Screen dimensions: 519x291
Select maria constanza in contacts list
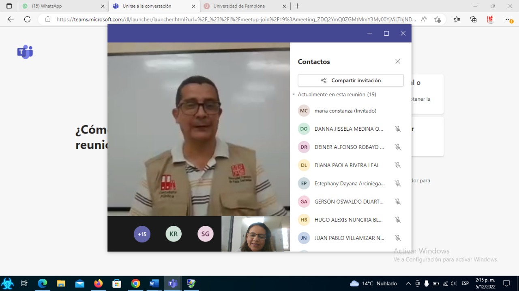345,110
